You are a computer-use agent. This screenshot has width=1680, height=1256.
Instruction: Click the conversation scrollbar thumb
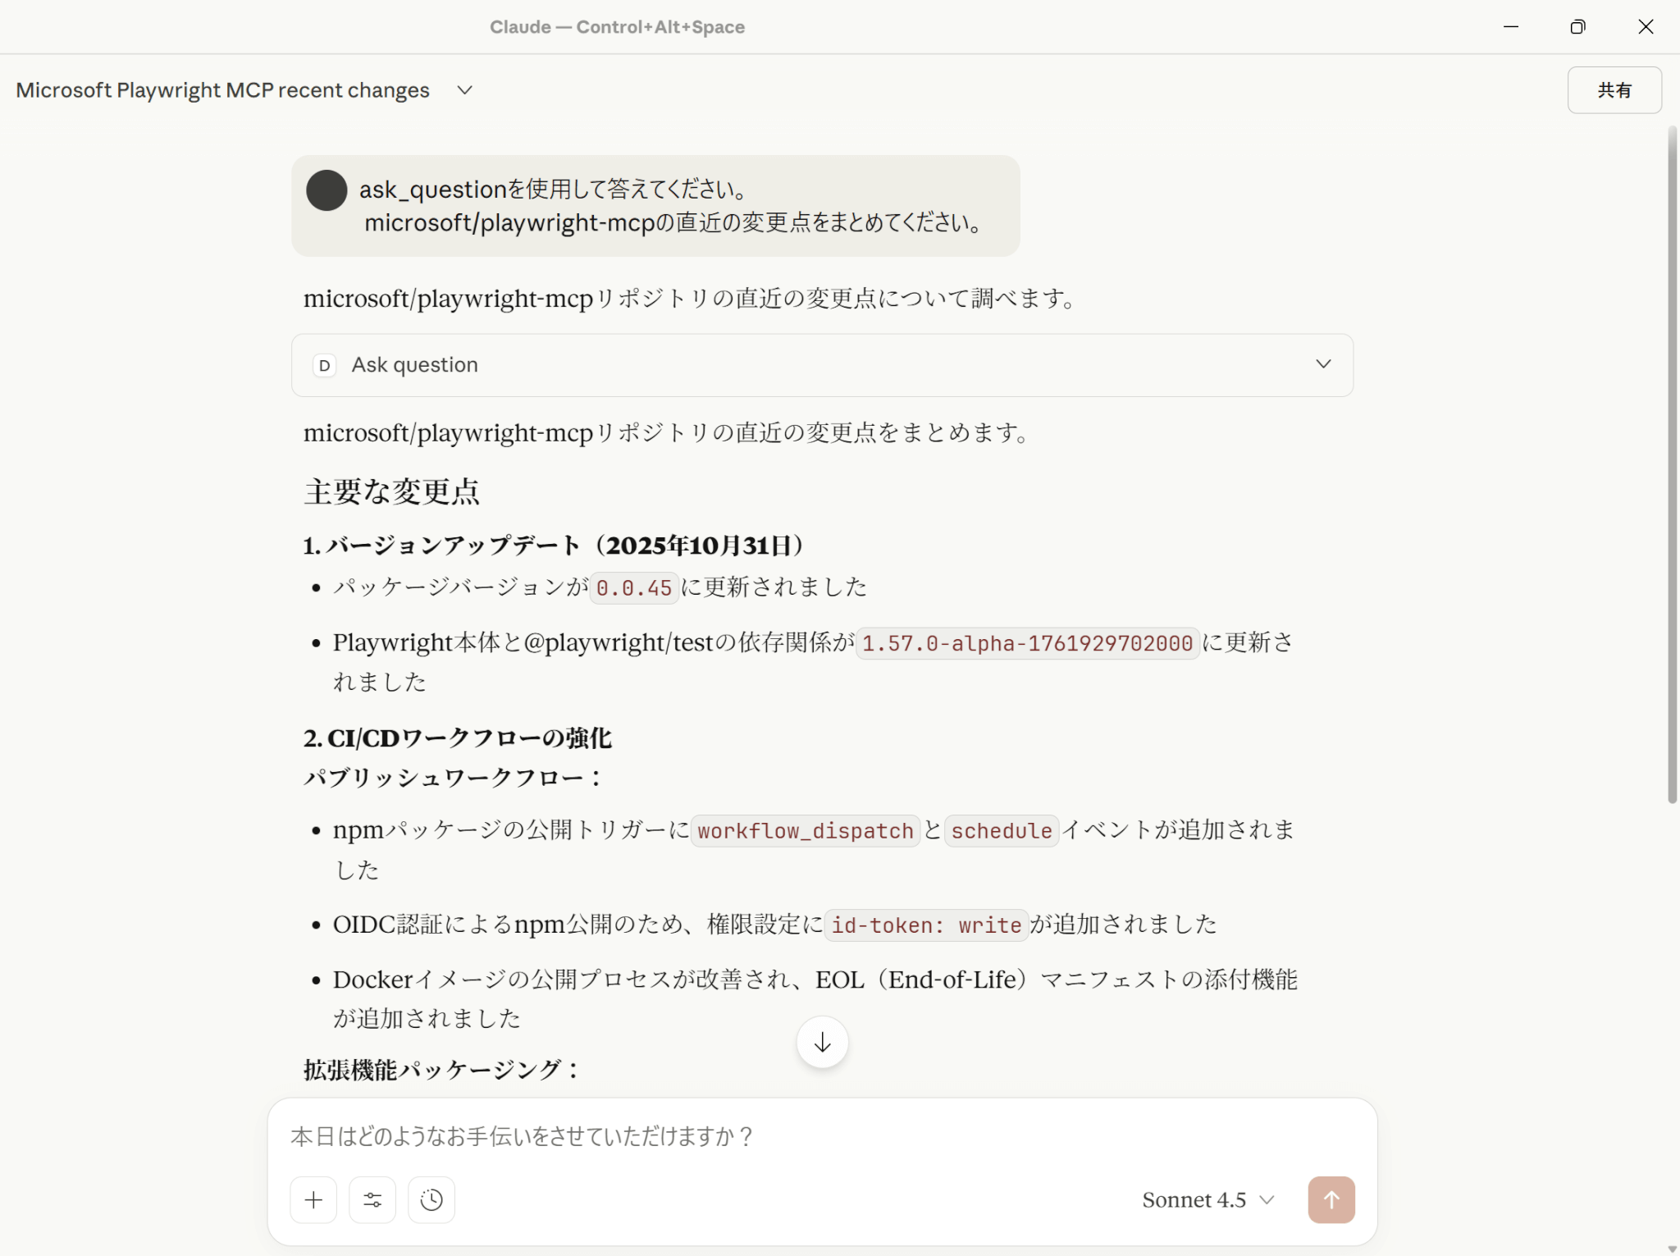pyautogui.click(x=1672, y=465)
